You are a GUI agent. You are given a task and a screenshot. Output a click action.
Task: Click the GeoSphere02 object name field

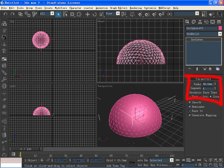(201, 28)
